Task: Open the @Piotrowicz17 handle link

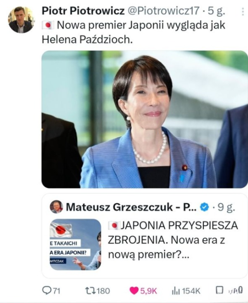Action: [164, 10]
